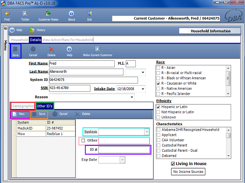Viewport: 245px width, 183px height.
Task: Check the Other system checkbox
Action: click(x=83, y=141)
